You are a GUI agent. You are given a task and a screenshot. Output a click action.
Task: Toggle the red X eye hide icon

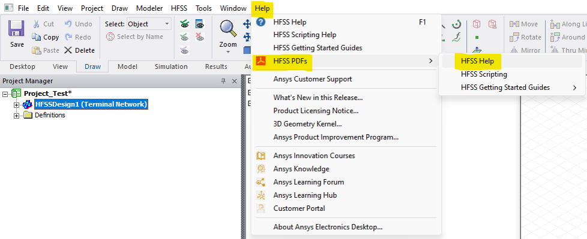click(x=200, y=37)
